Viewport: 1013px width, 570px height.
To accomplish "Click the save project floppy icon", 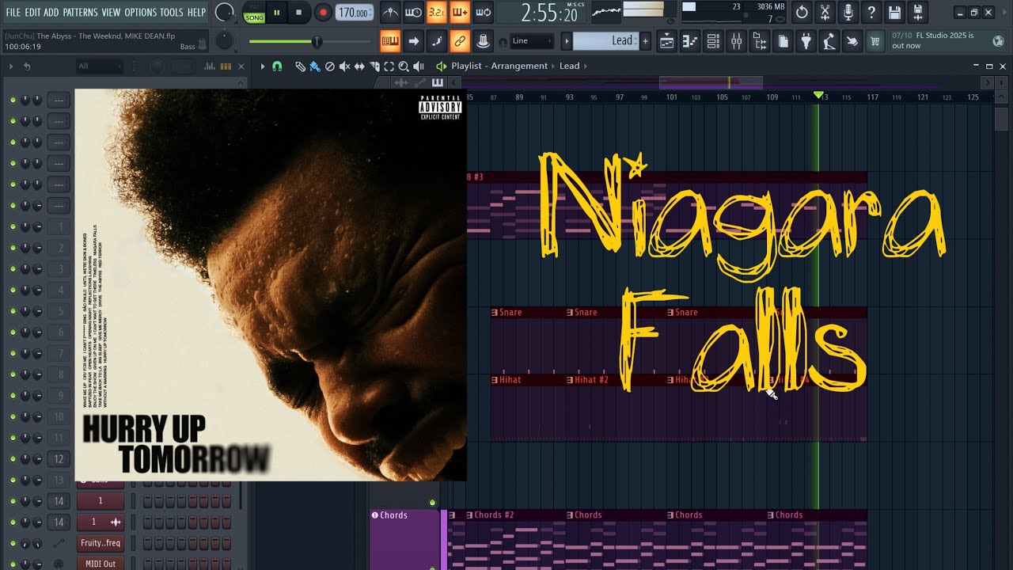I will (x=895, y=13).
